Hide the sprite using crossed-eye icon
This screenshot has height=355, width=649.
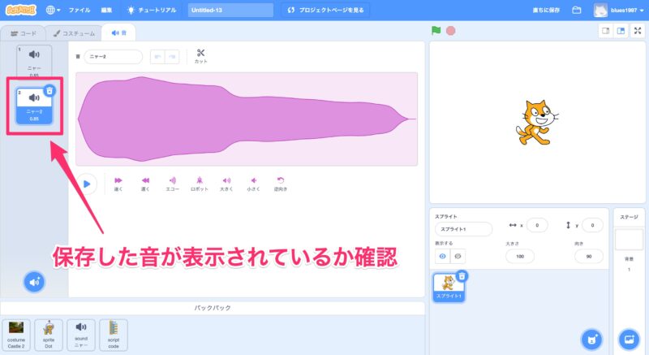pos(459,256)
